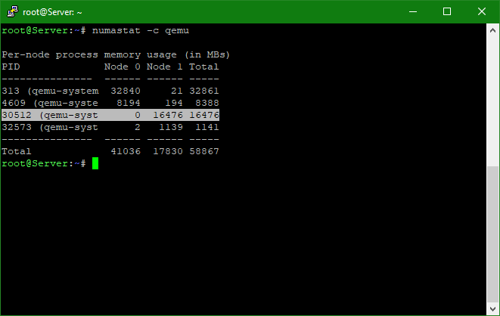The width and height of the screenshot is (500, 316).
Task: Click summary Node 1 value 17830
Action: click(x=168, y=151)
